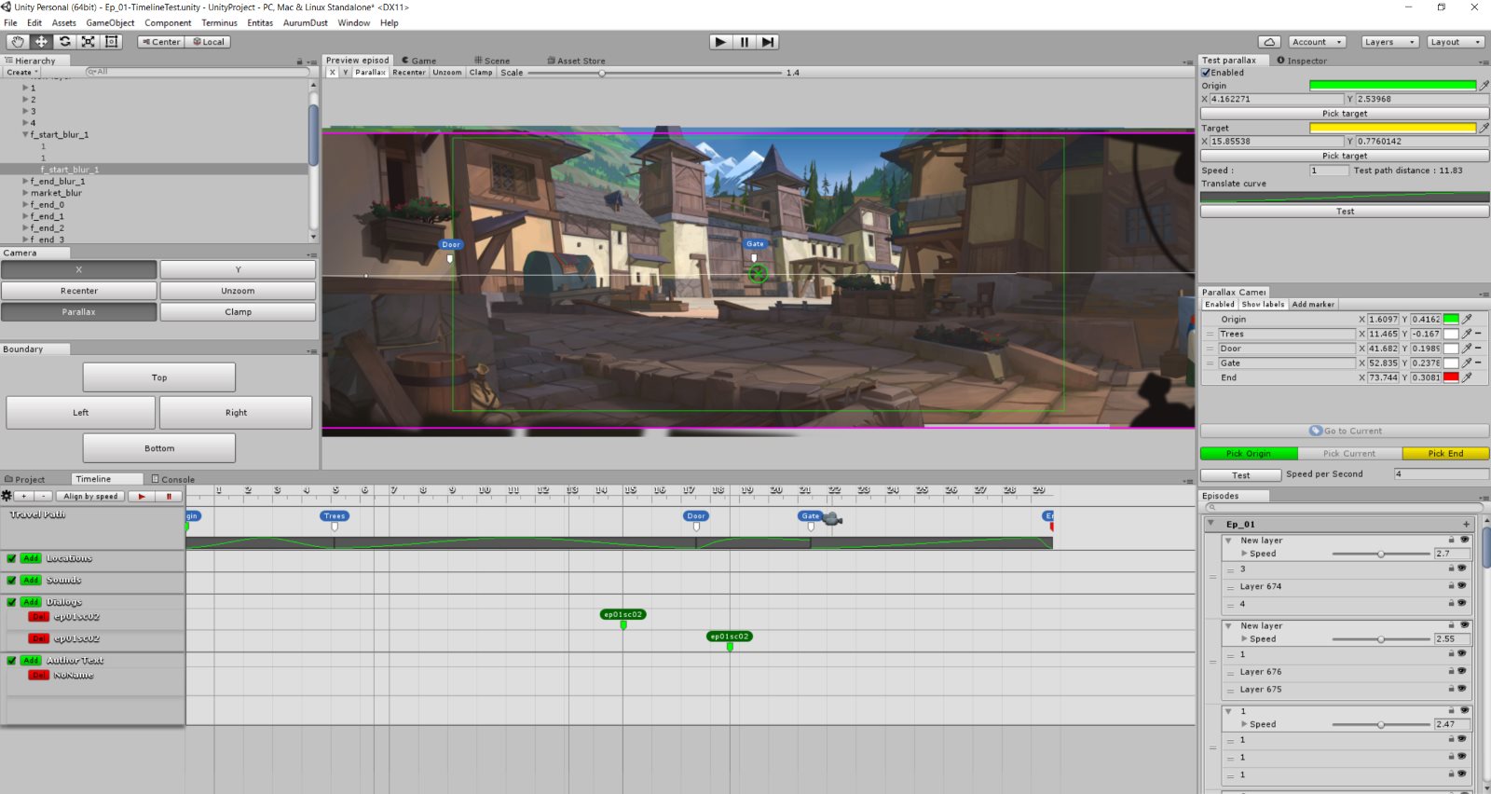Screen dimensions: 1491x794
Task: Click the eyedropper in the Door marker row
Action: (1467, 349)
